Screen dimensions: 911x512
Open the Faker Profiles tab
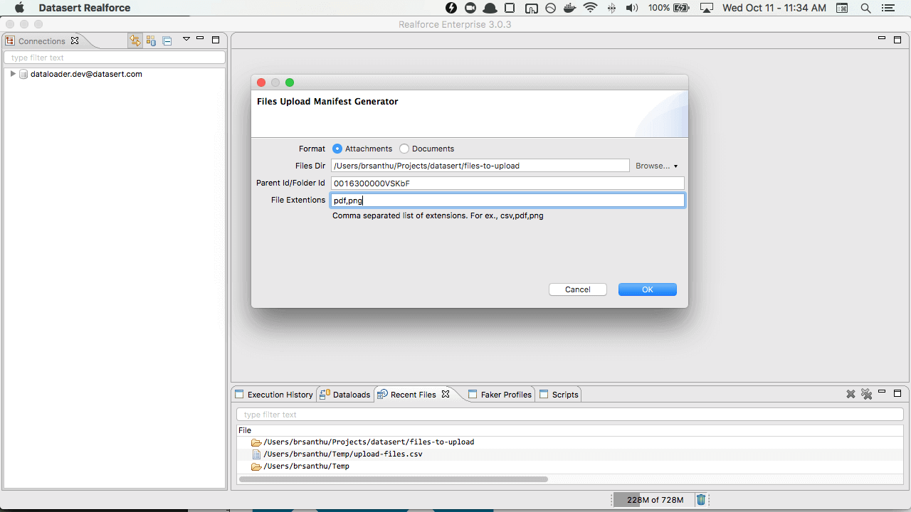pyautogui.click(x=500, y=395)
